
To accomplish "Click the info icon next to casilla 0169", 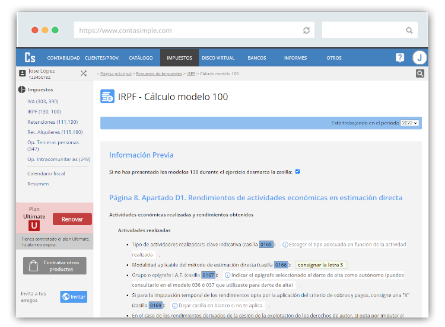I will tap(175, 305).
